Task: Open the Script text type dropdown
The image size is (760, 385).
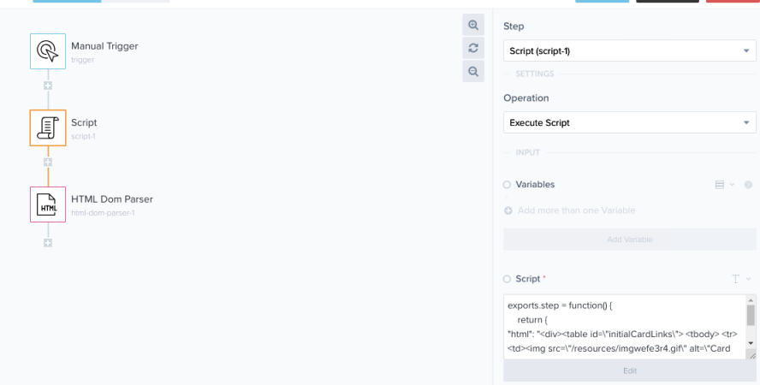Action: point(740,279)
